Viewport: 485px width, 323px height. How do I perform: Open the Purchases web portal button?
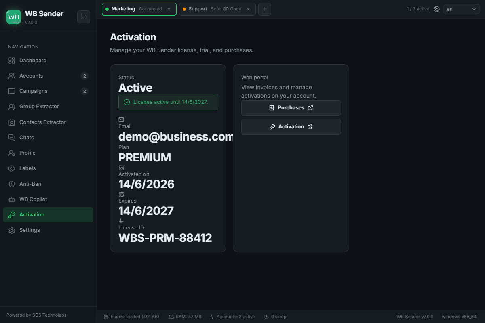click(x=291, y=108)
